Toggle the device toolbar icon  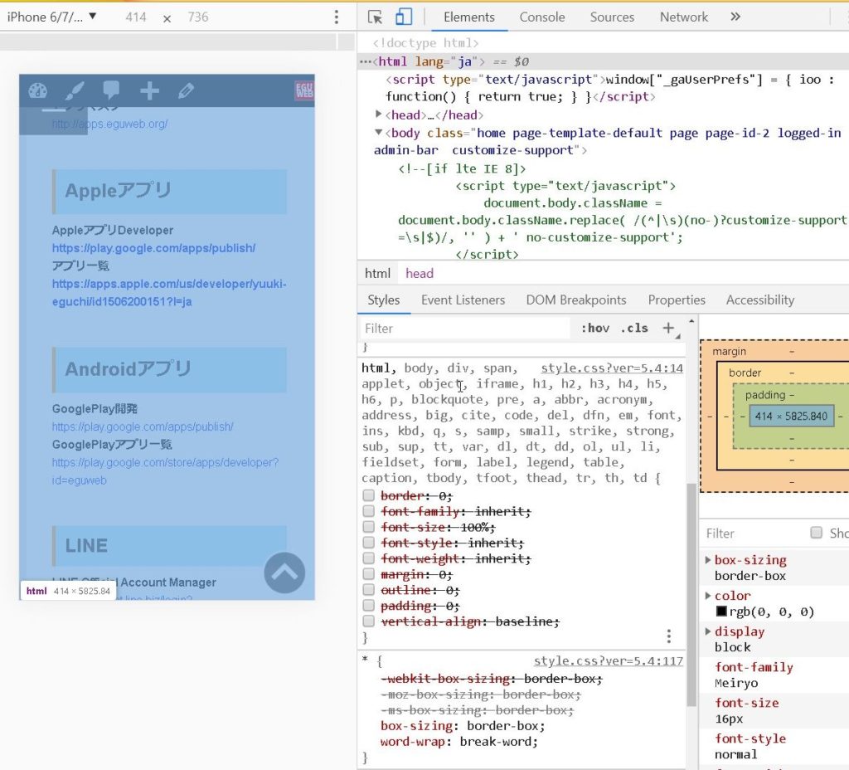coord(404,17)
